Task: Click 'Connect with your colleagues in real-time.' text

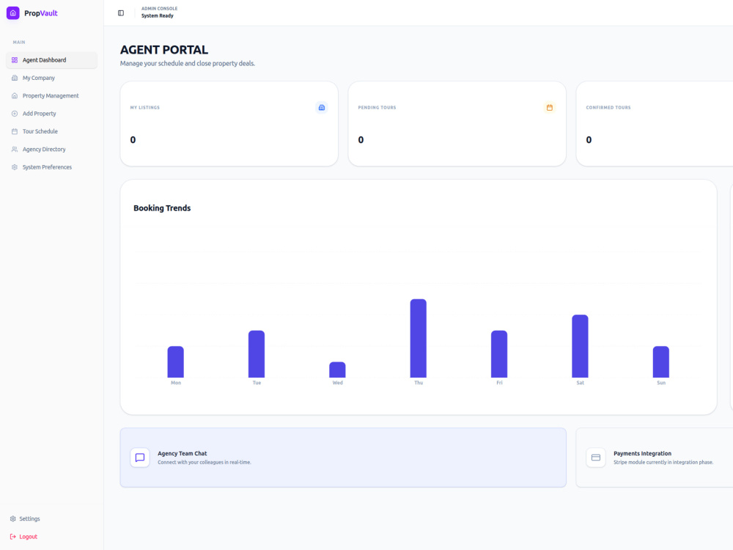Action: (205, 462)
